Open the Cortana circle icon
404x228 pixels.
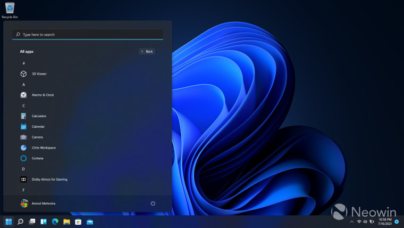[23, 158]
